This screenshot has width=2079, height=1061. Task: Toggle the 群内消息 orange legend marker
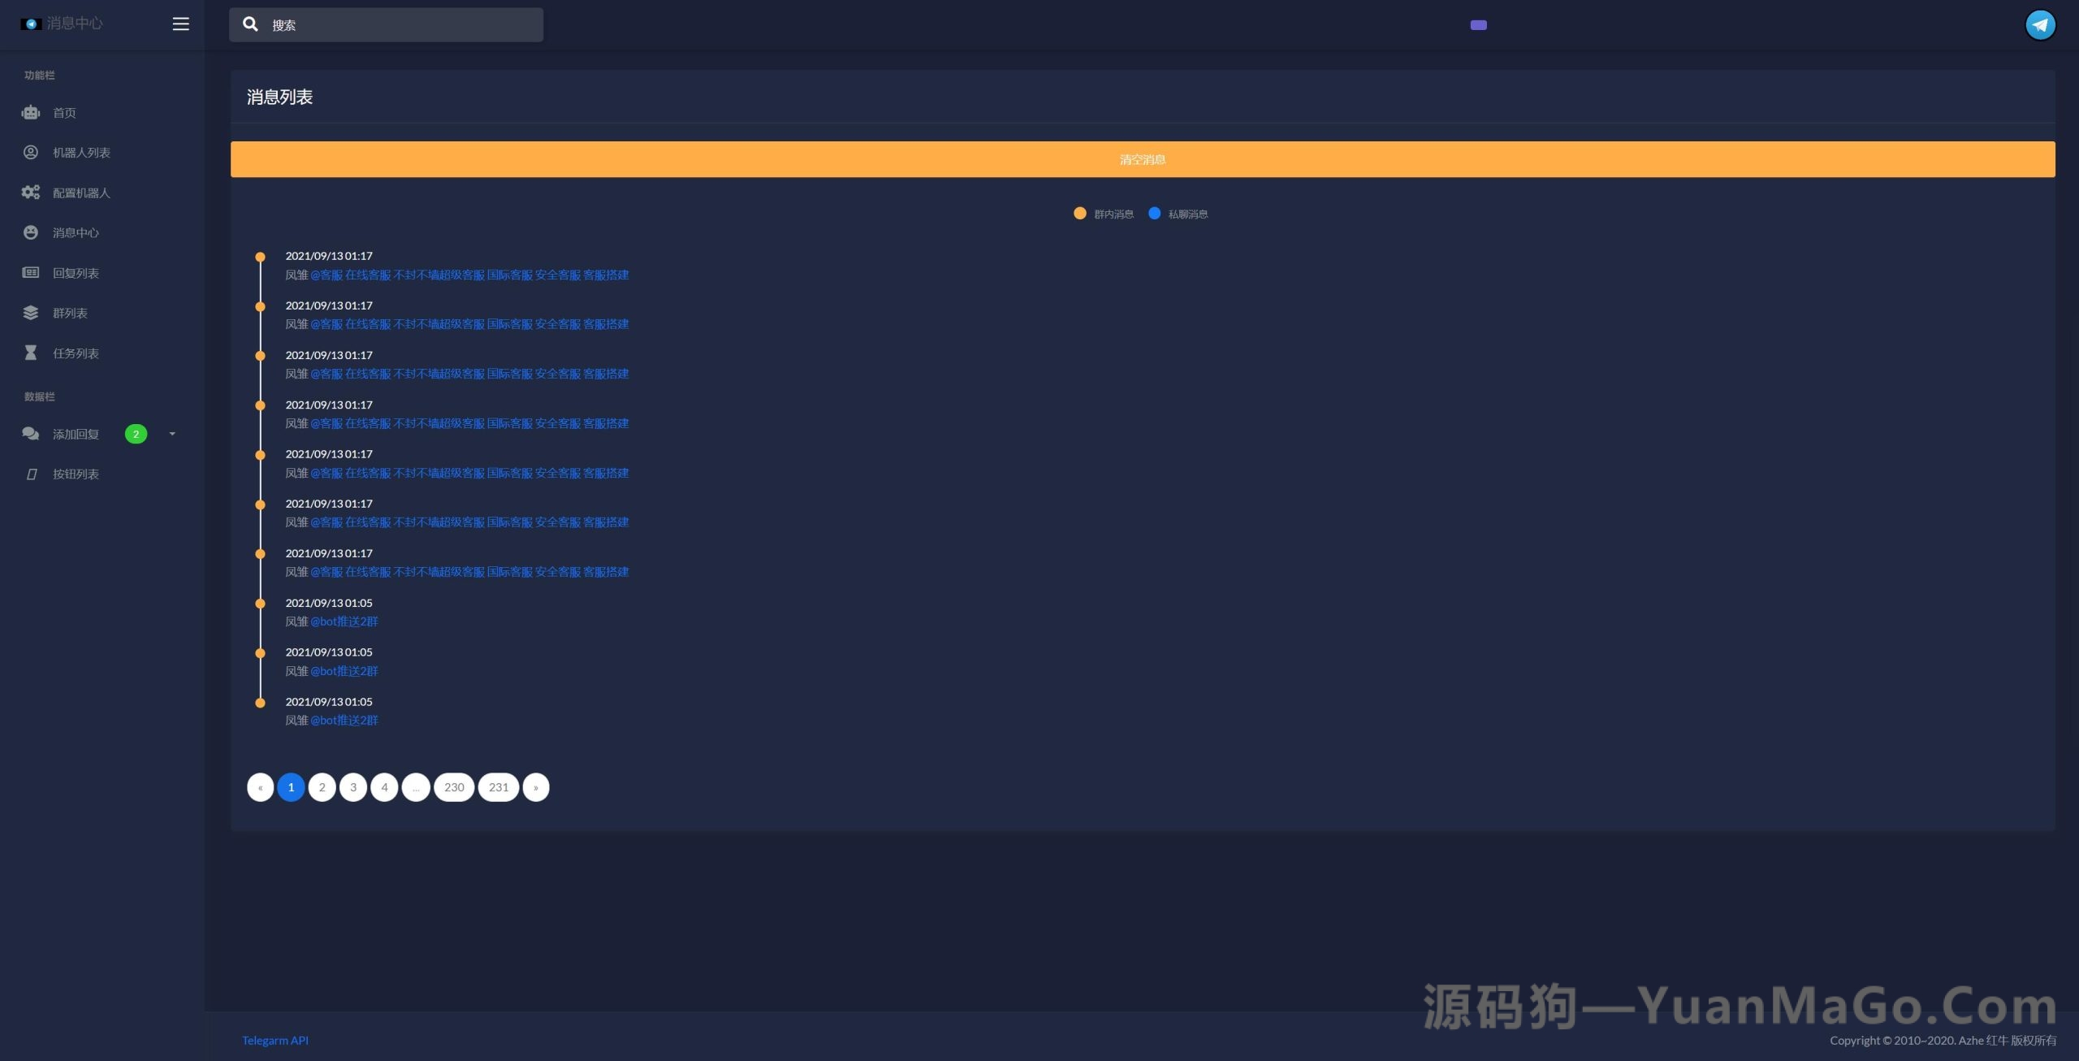pyautogui.click(x=1079, y=213)
